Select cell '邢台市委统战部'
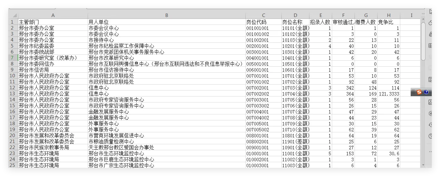The height and width of the screenshot is (176, 440). point(53,52)
